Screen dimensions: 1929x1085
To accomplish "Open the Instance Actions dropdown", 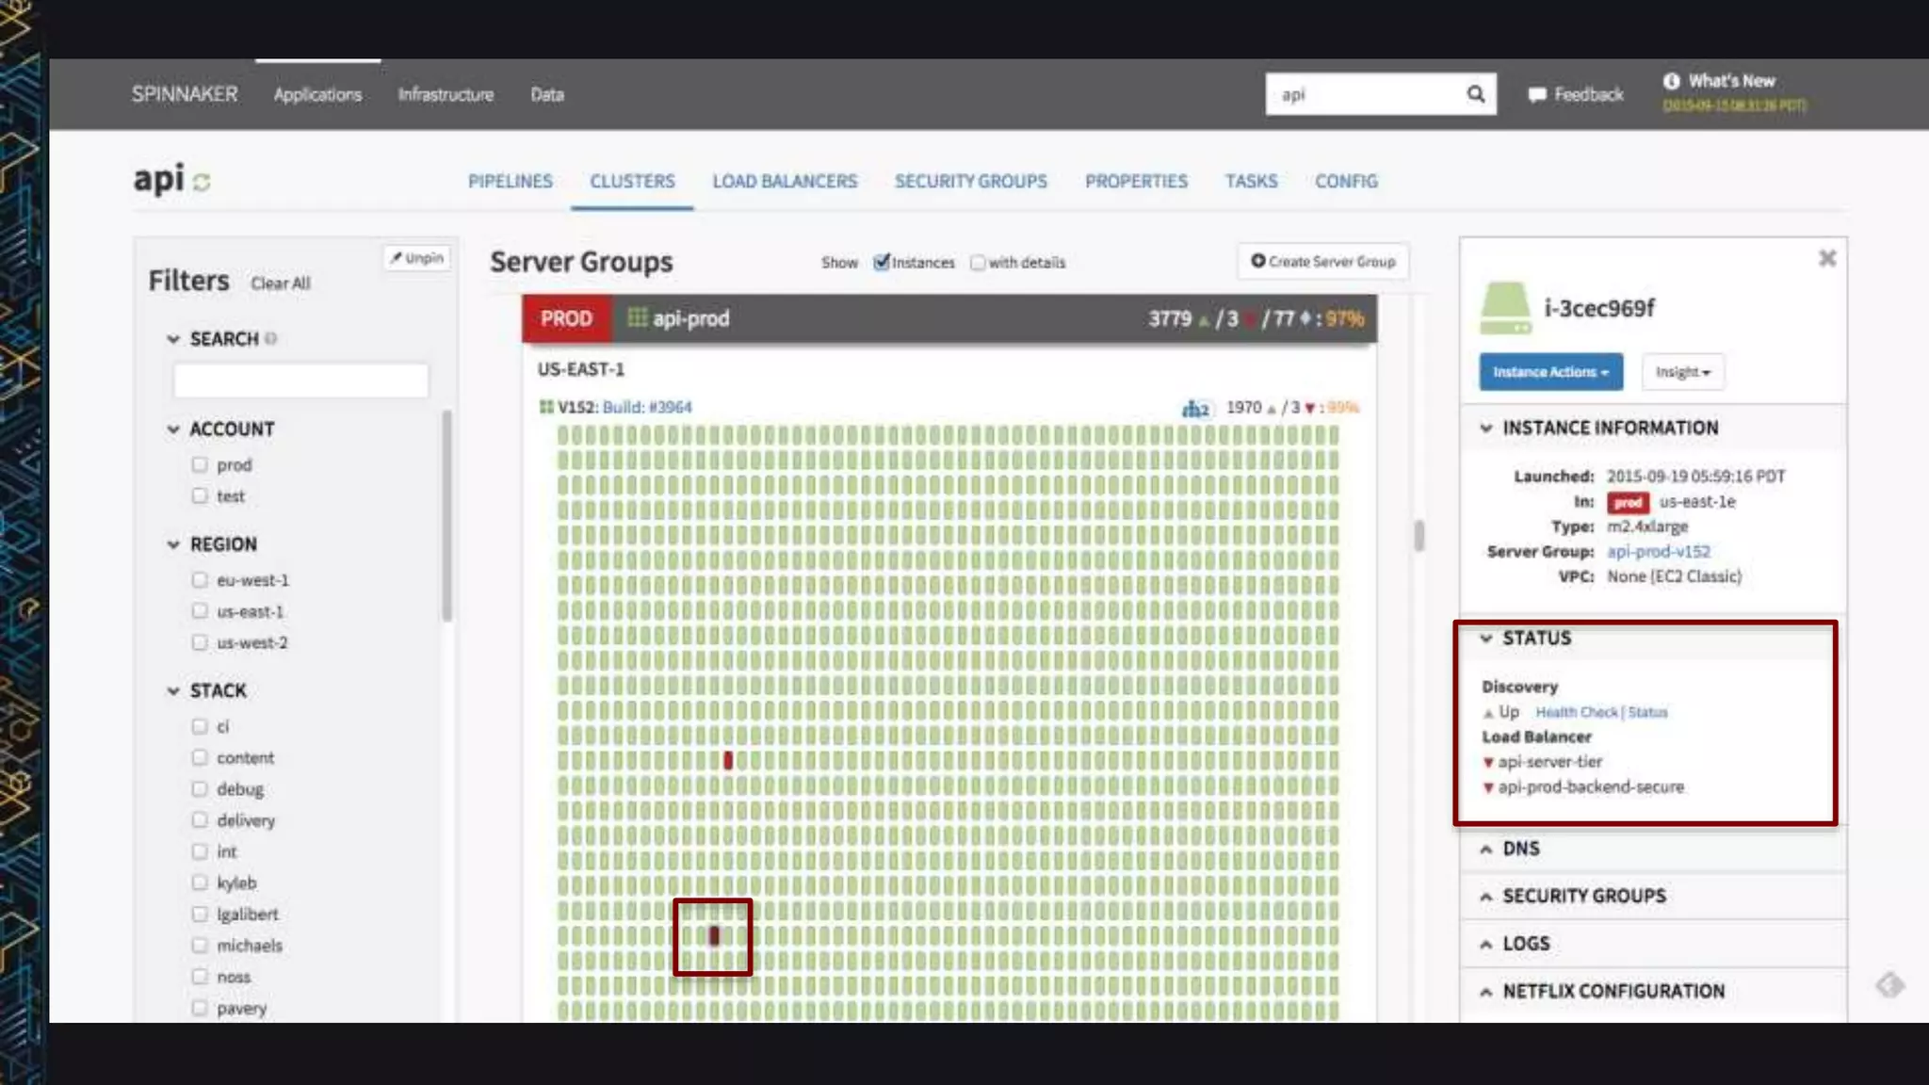I will coord(1550,372).
